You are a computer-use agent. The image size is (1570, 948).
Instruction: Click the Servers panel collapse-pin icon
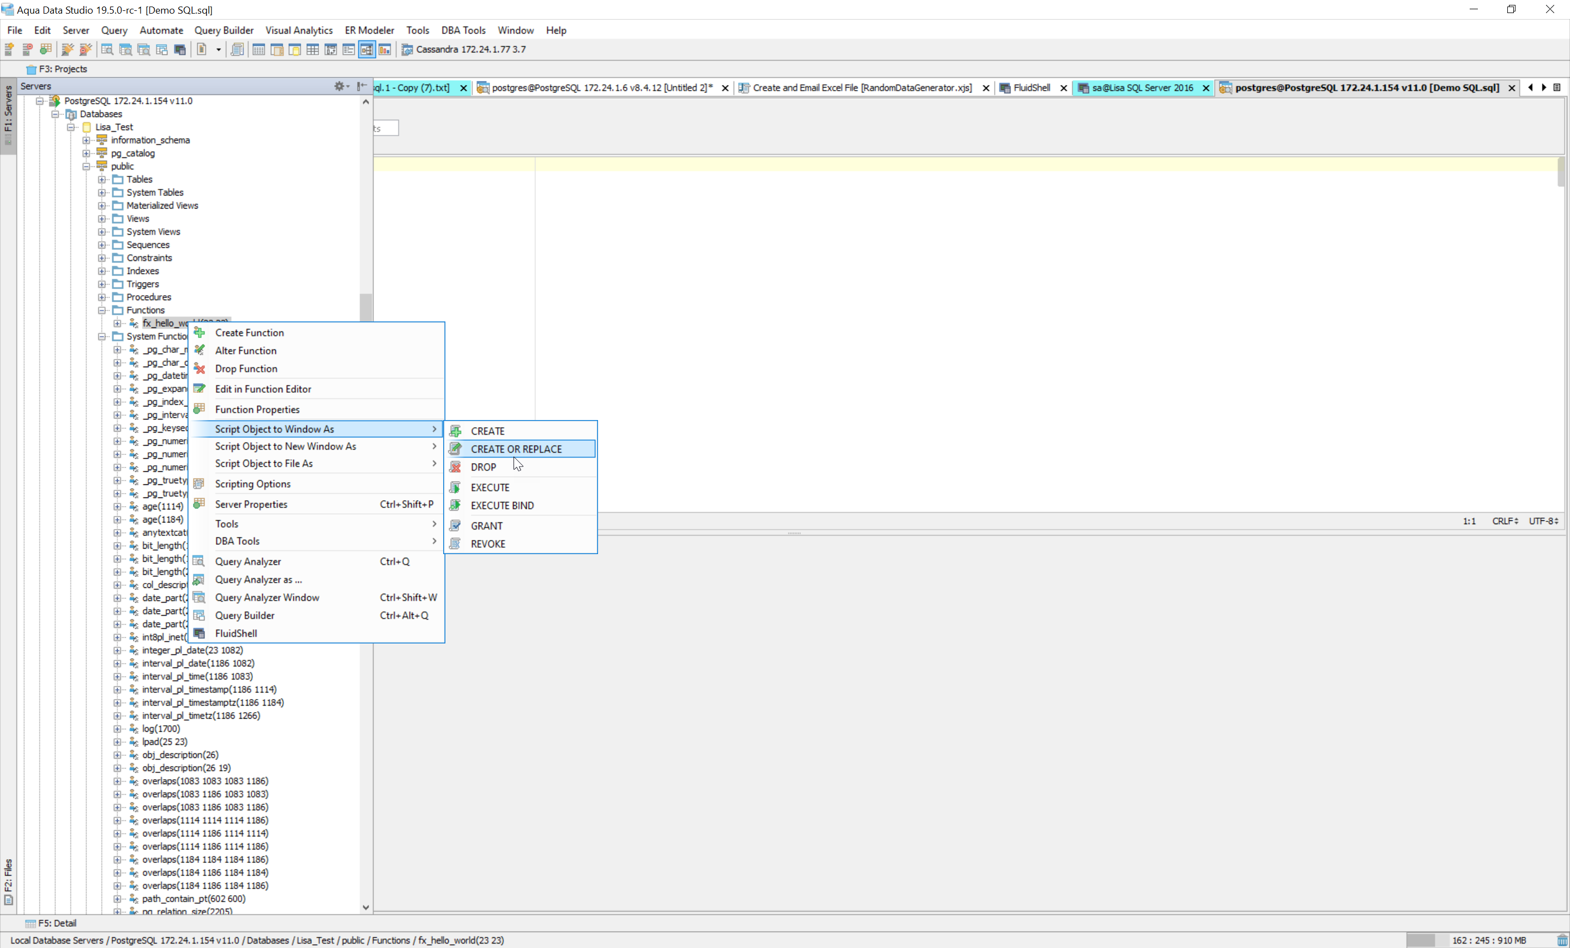click(361, 86)
